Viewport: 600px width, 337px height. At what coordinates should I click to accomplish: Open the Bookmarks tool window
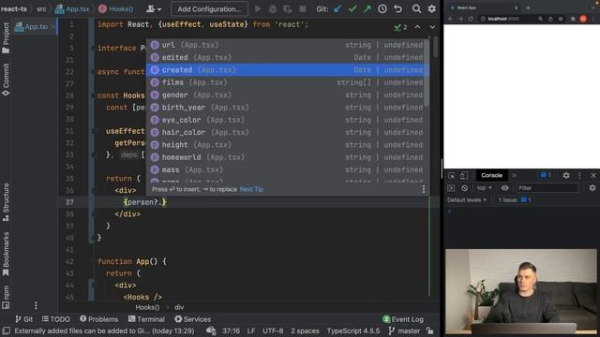point(6,254)
